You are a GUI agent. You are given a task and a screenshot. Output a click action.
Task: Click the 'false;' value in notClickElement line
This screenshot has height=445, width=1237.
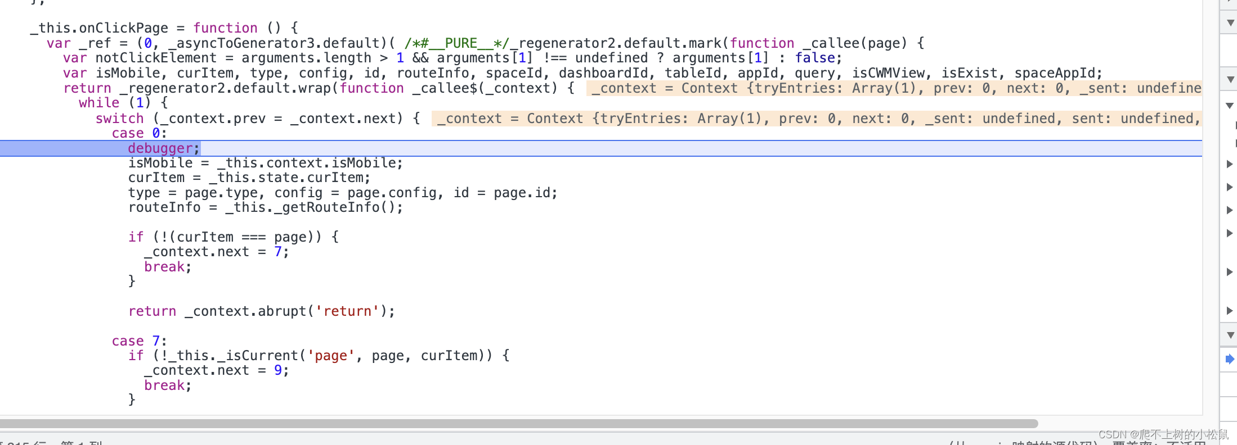tap(819, 58)
